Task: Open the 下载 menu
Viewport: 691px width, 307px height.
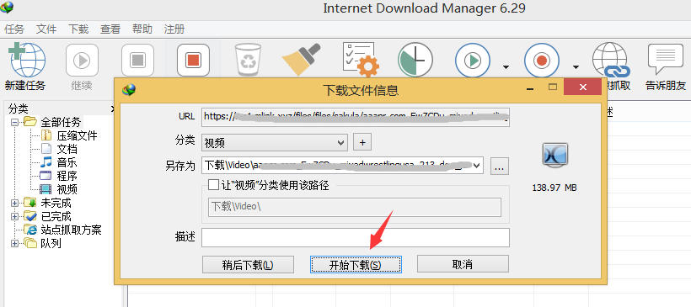Action: click(78, 29)
